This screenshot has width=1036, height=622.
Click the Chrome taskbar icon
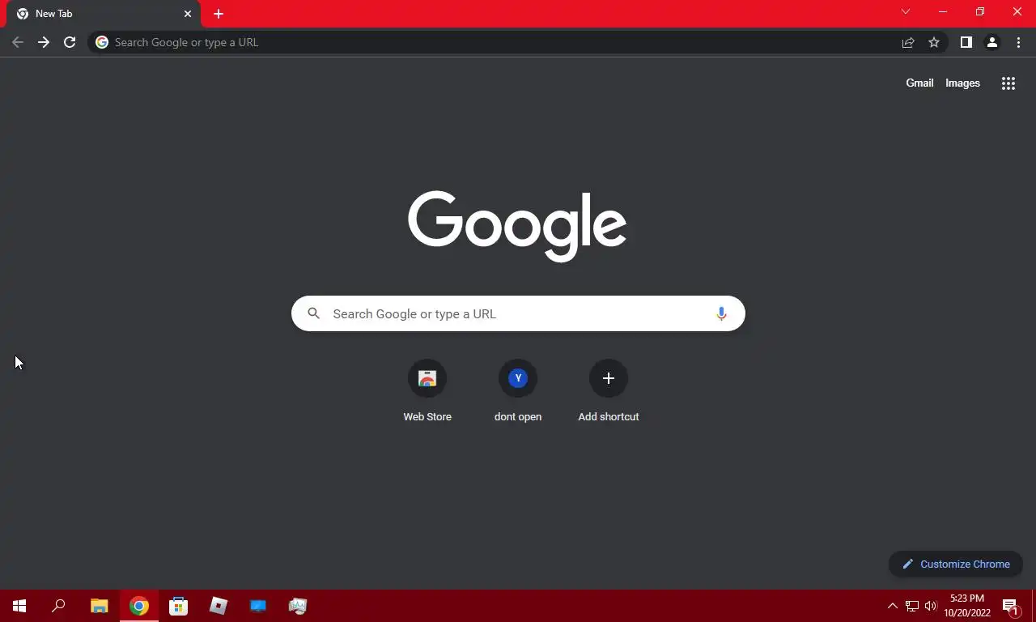pyautogui.click(x=139, y=606)
